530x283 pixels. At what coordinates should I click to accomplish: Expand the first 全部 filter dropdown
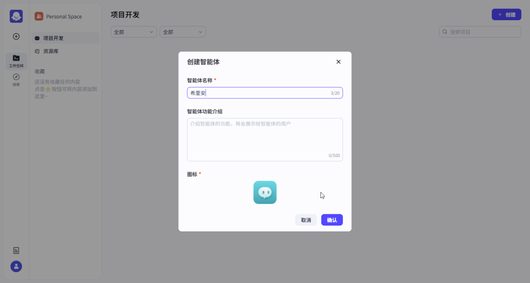click(133, 32)
